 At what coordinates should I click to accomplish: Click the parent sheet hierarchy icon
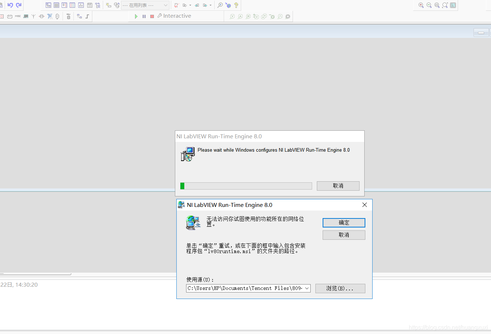97,5
